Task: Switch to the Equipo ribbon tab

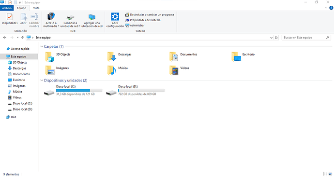Action: point(21,8)
